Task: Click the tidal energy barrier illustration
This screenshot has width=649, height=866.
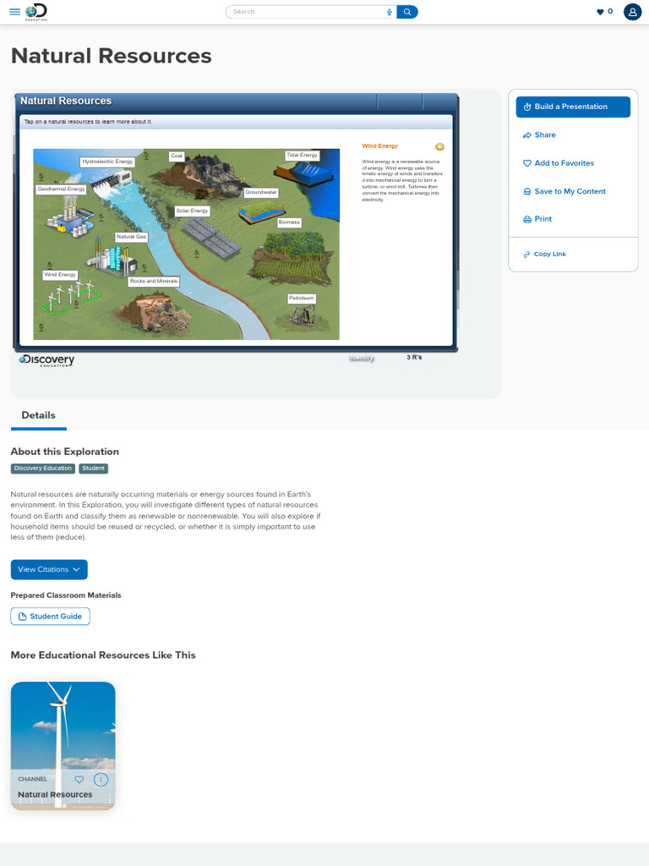Action: pos(304,173)
